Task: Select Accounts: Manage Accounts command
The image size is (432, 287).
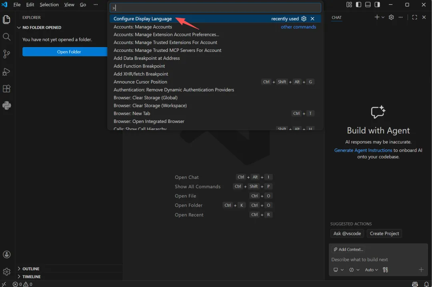Action: [x=215, y=27]
